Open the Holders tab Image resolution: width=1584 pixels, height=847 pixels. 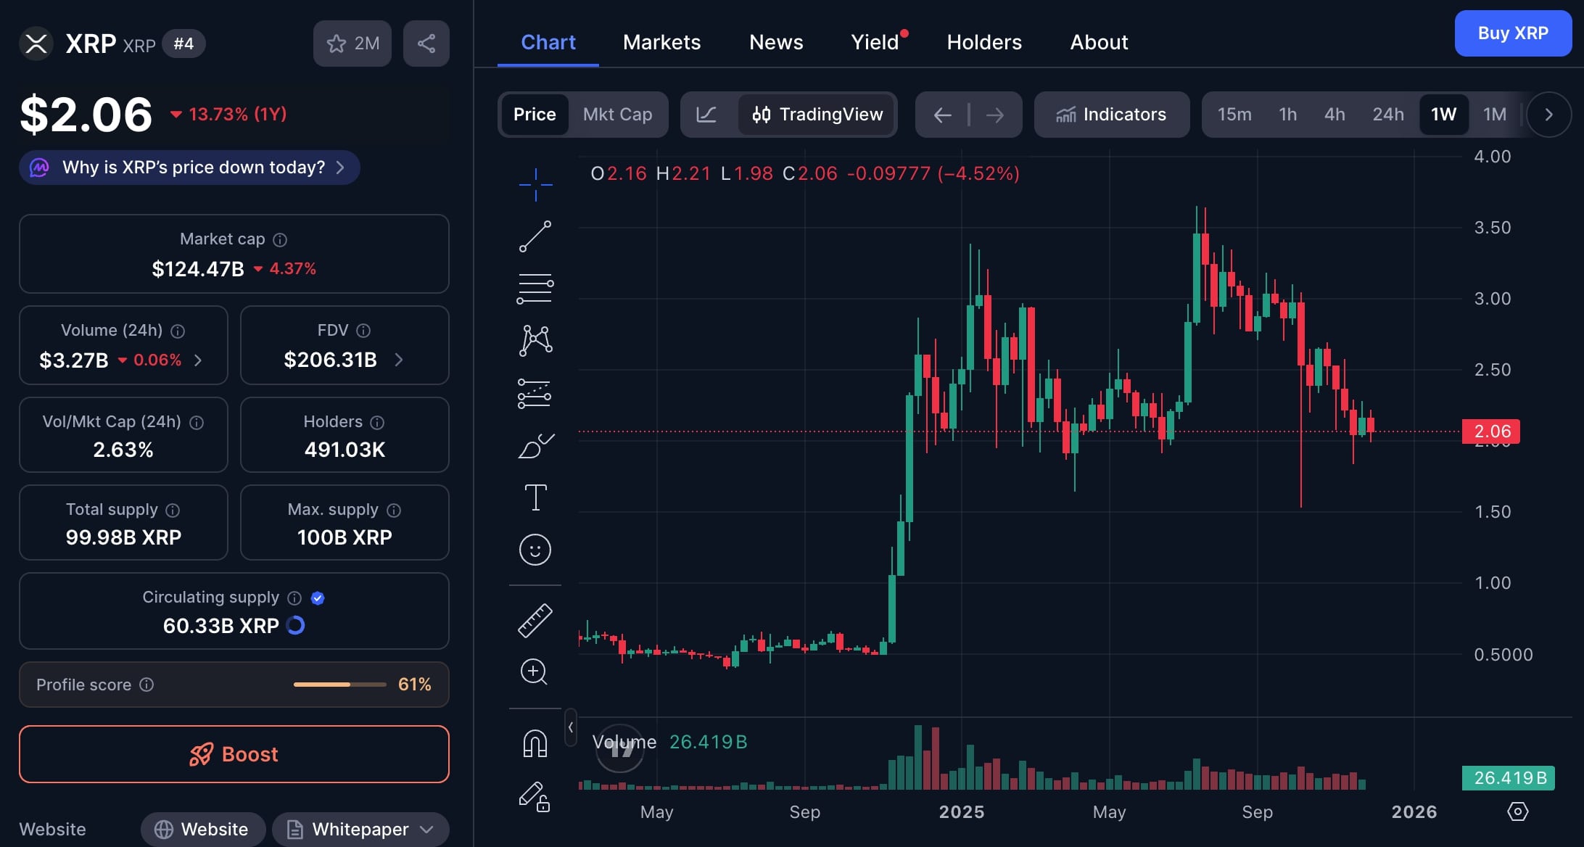[984, 42]
